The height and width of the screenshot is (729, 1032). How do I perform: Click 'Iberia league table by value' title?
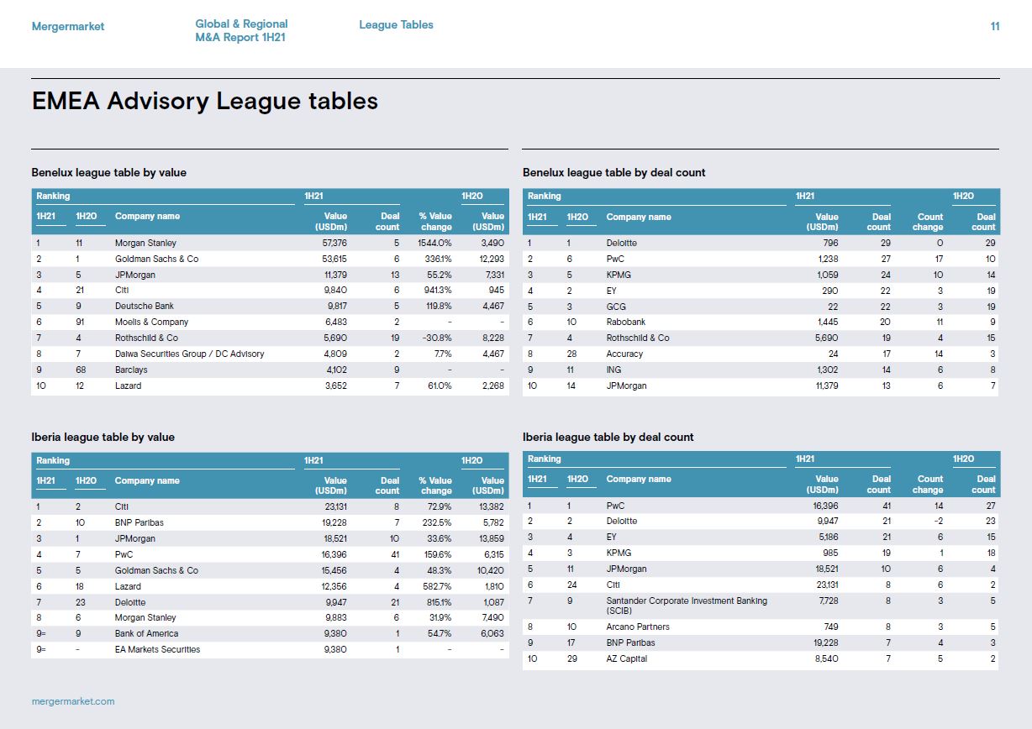tap(103, 437)
